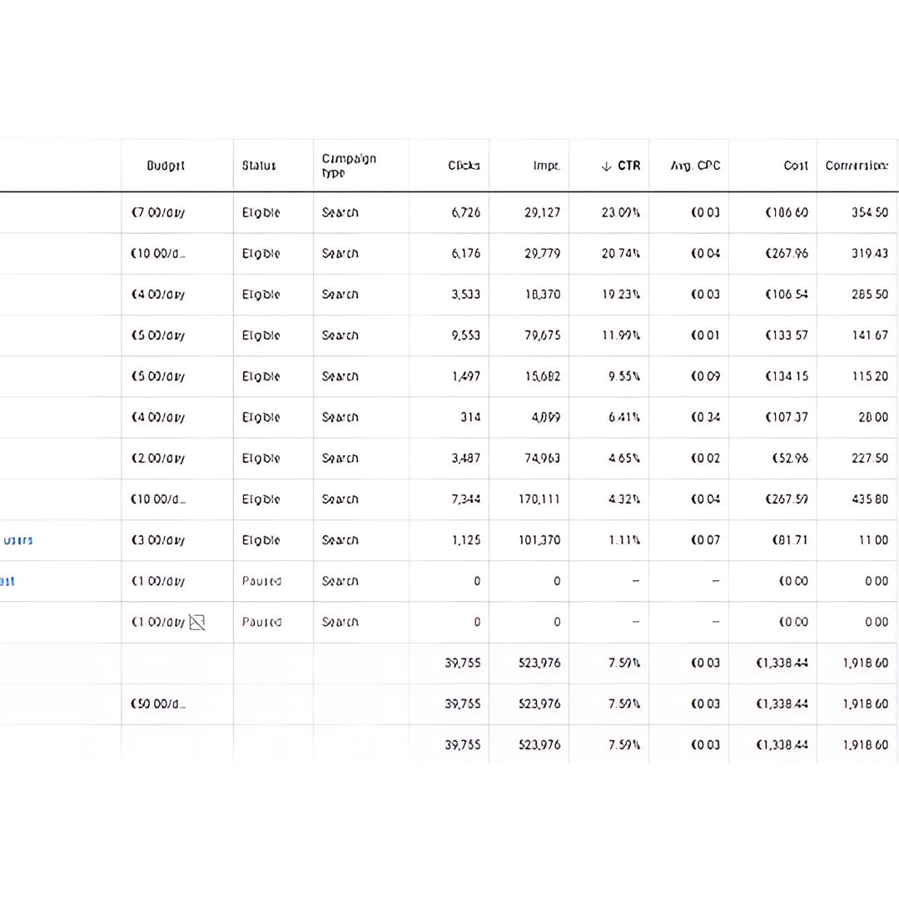Click the Impr. column header

[x=546, y=166]
